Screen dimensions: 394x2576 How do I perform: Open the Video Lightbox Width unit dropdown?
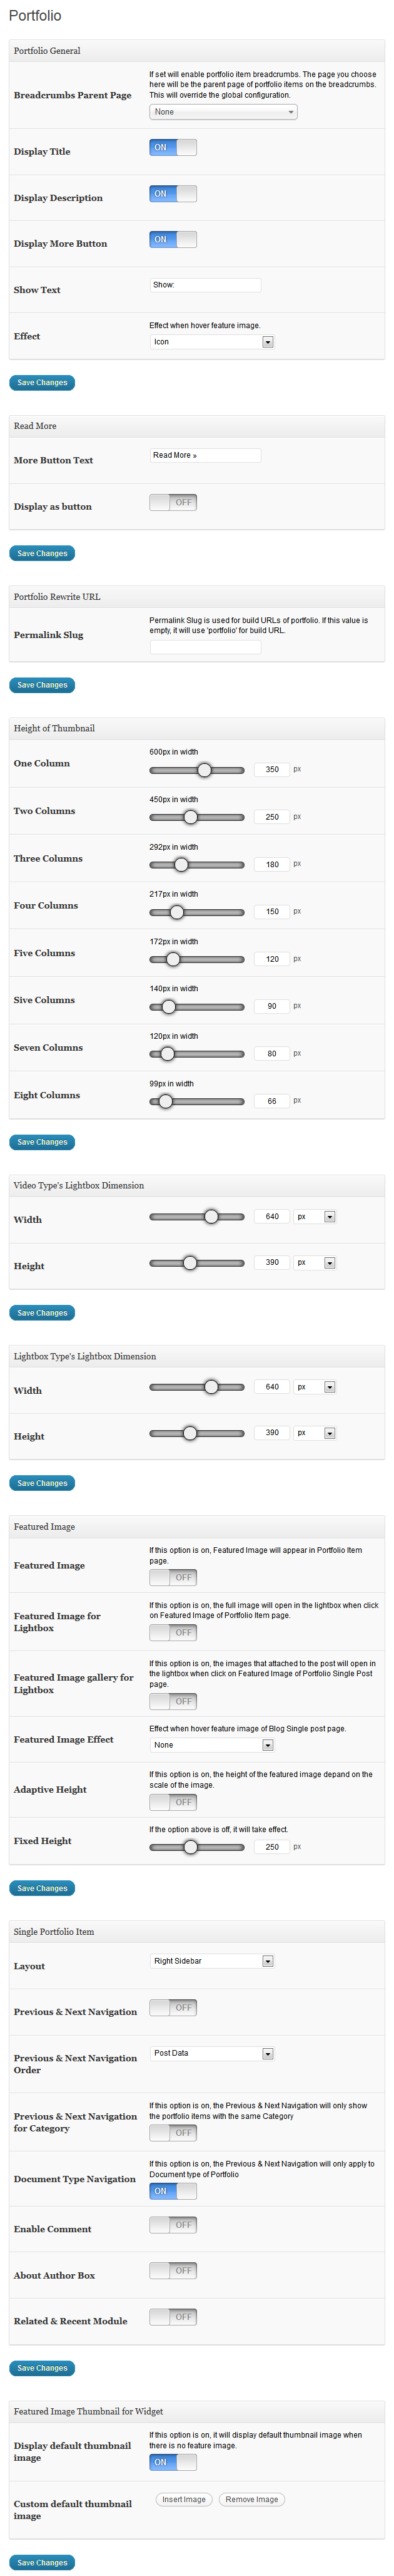(315, 1217)
